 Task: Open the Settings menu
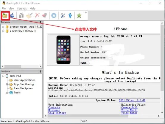pyautogui.click(x=22, y=9)
